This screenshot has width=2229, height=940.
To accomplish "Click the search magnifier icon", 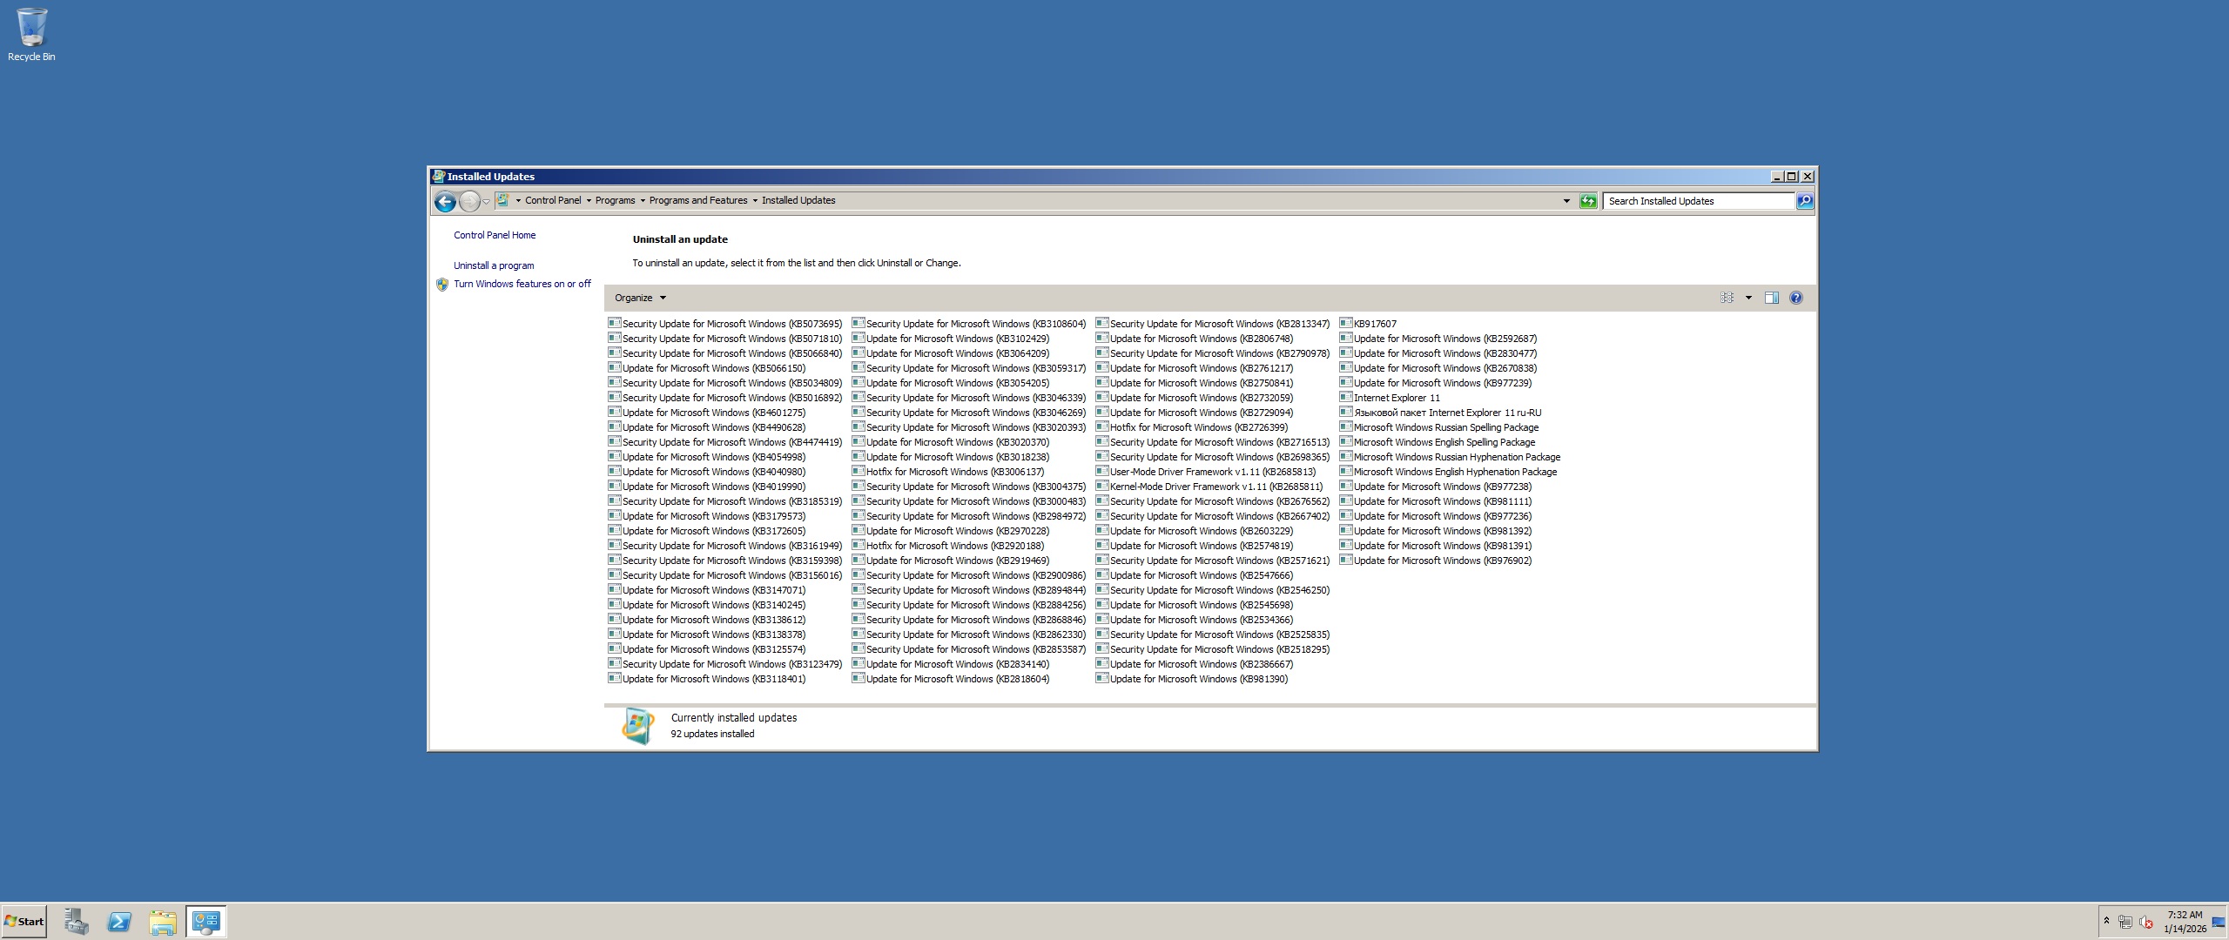I will click(x=1805, y=201).
